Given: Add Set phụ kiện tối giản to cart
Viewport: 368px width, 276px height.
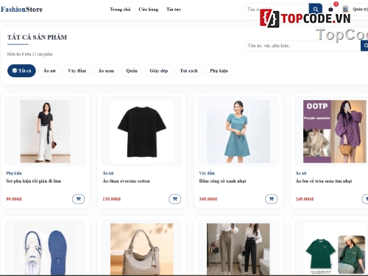Looking at the screenshot, I should coord(79,199).
